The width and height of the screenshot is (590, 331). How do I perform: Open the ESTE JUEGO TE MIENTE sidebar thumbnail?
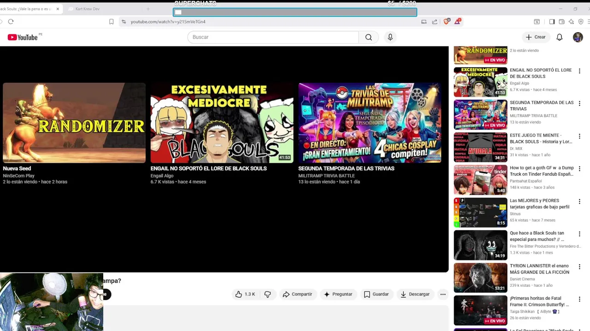[x=480, y=147]
